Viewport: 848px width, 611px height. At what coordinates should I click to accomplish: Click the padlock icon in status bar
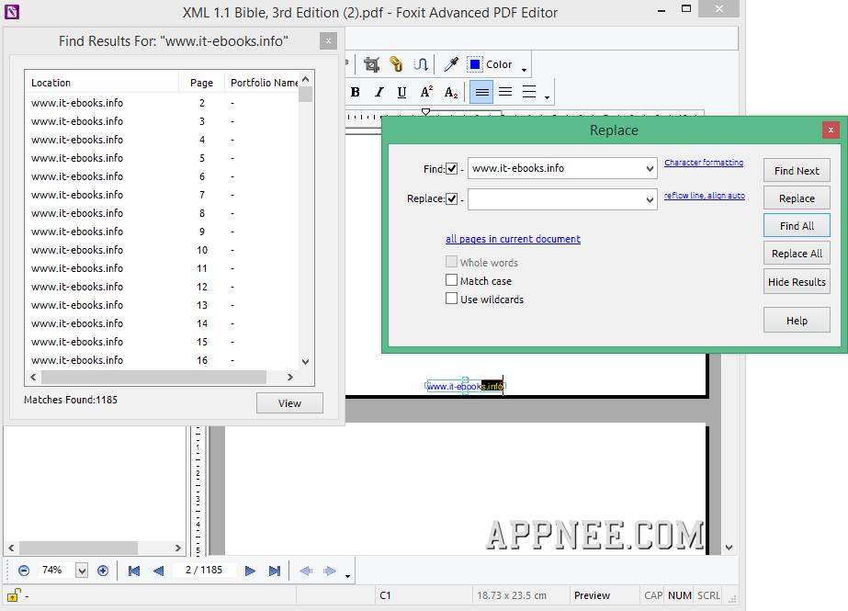pyautogui.click(x=14, y=594)
